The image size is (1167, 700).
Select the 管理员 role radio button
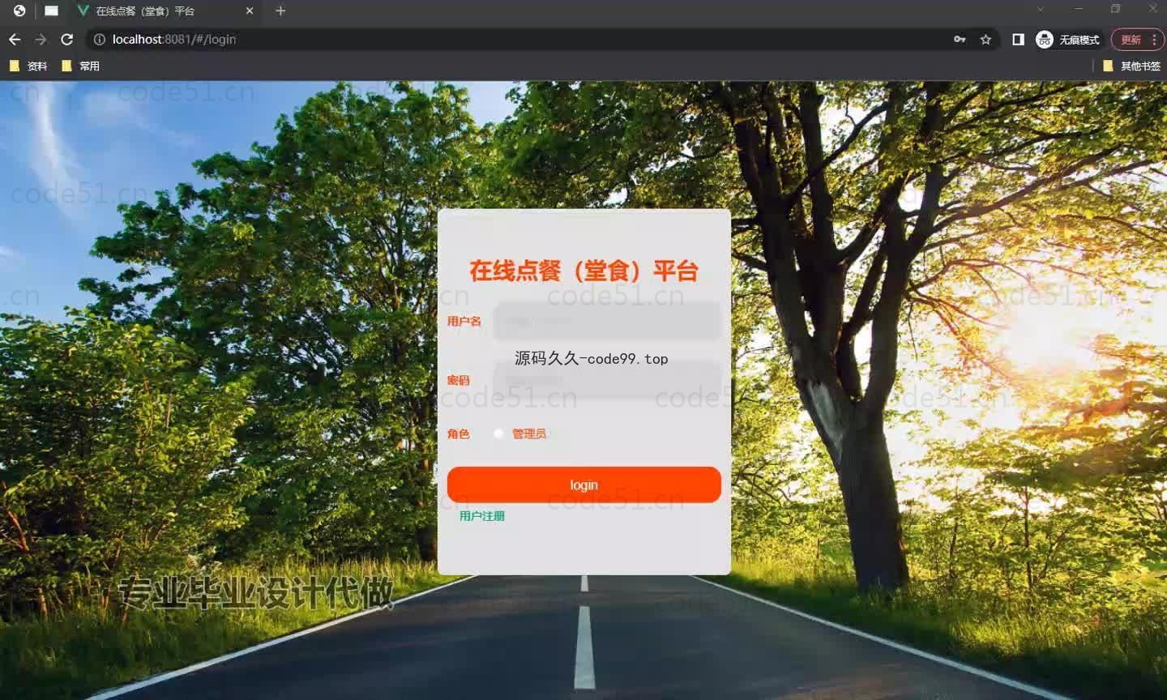pos(499,433)
